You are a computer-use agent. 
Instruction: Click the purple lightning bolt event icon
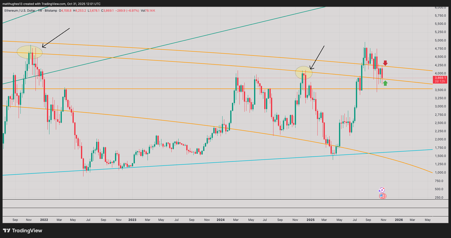pos(382,190)
